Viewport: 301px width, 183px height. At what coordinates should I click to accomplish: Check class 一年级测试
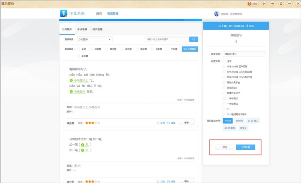click(x=224, y=104)
